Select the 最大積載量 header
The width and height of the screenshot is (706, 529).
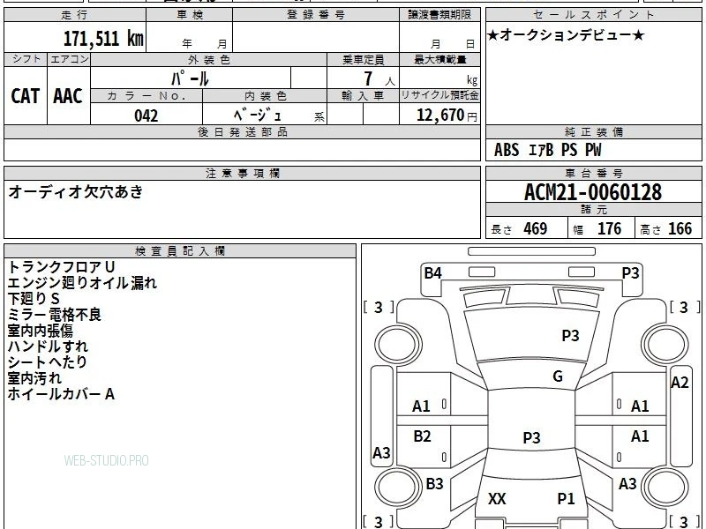(439, 59)
